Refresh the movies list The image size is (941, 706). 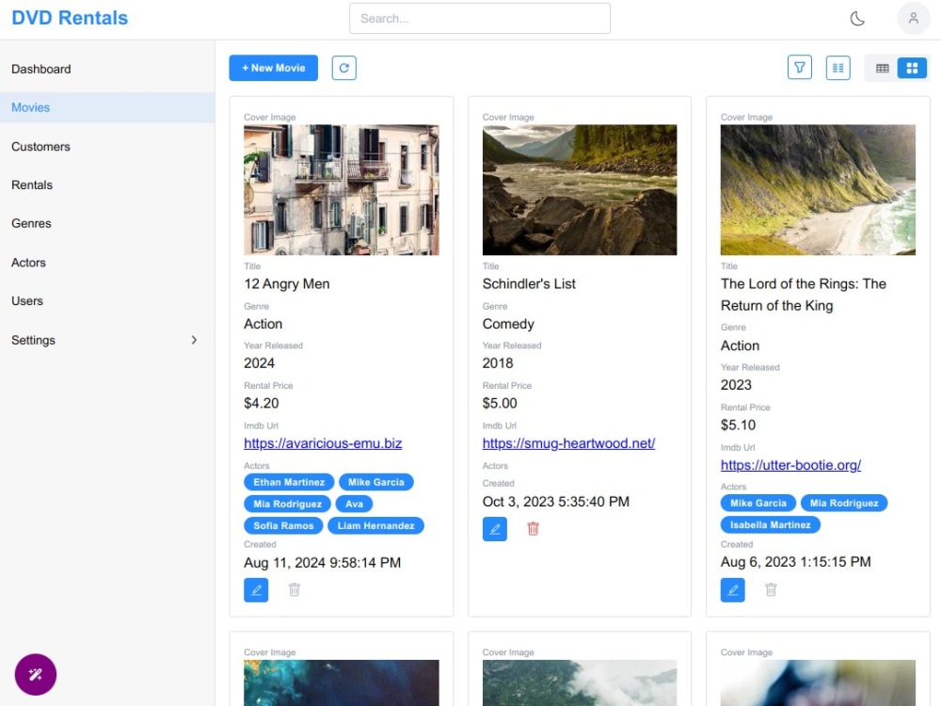point(343,68)
